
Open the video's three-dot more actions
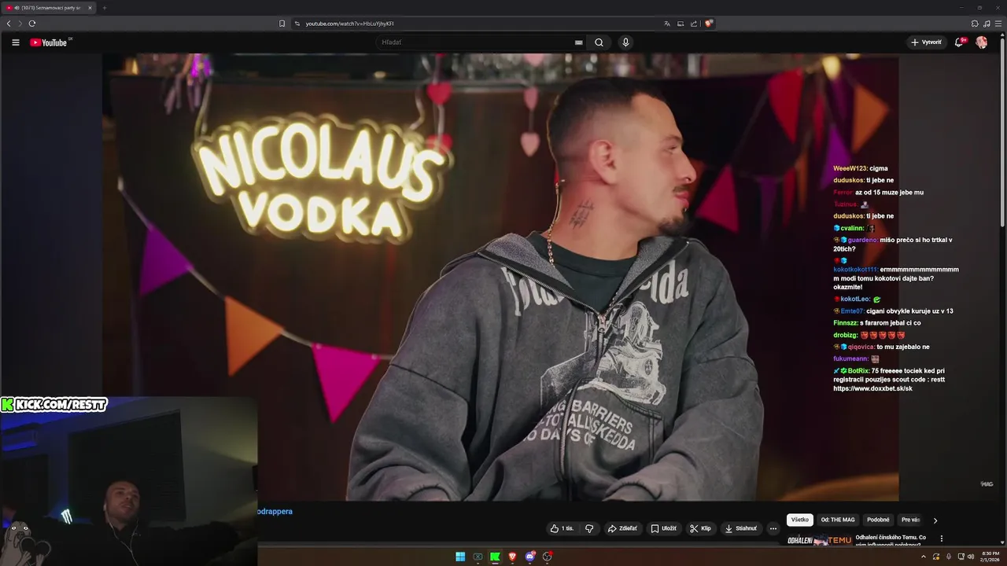pos(773,528)
